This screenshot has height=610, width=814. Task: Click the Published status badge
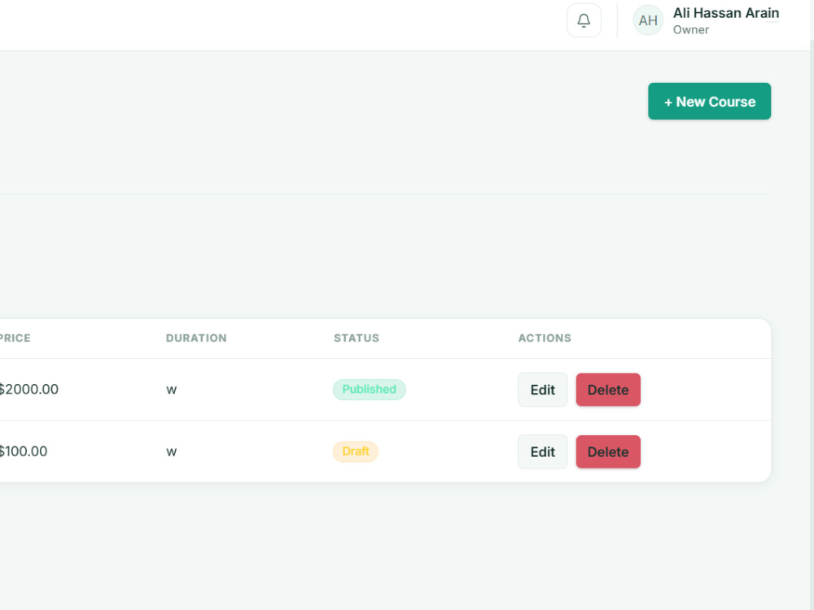pyautogui.click(x=369, y=390)
